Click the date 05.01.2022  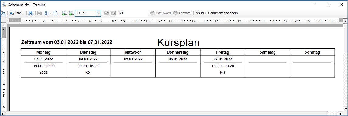133,59
